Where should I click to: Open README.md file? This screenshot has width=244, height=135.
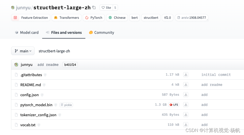tap(31, 85)
